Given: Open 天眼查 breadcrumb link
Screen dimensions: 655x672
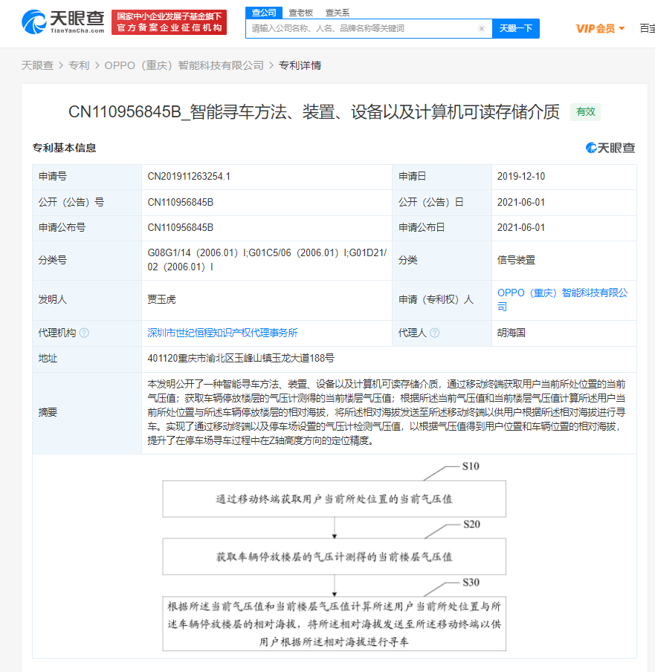Looking at the screenshot, I should point(37,65).
